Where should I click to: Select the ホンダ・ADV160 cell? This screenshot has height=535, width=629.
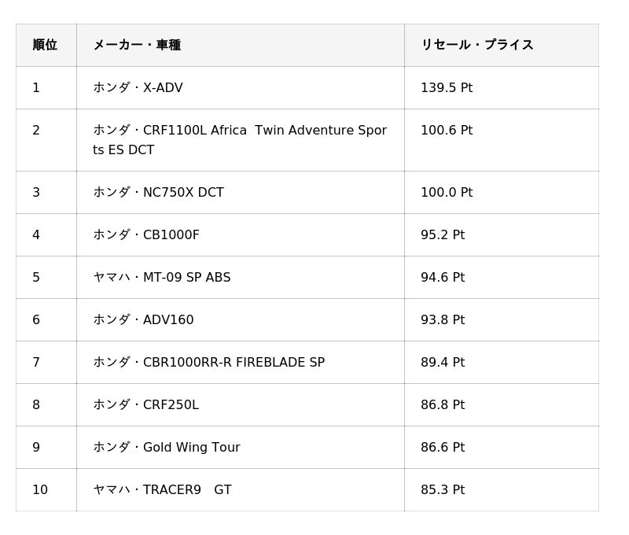[241, 320]
